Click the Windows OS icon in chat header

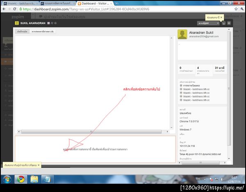[52, 23]
